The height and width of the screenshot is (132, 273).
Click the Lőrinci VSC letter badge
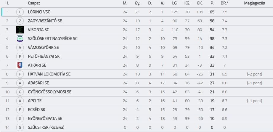(20, 12)
